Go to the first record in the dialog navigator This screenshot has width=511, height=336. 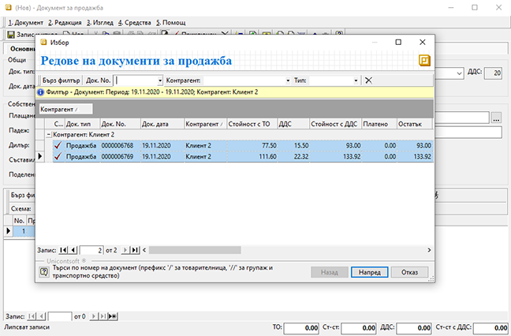click(x=64, y=250)
